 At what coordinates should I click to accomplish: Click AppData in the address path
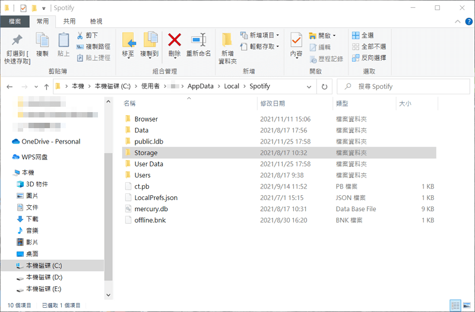[x=200, y=86]
